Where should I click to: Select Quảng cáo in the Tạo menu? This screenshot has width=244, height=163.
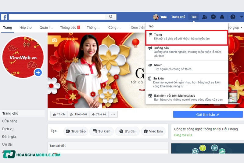pos(187,52)
